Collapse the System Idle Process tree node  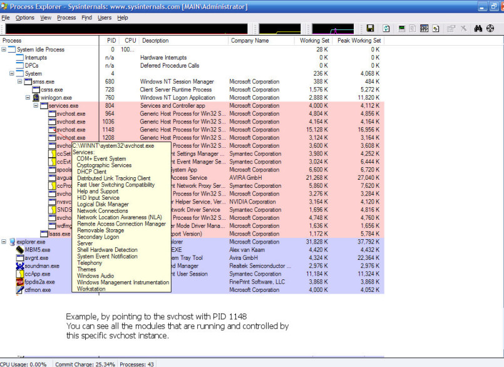pos(4,49)
